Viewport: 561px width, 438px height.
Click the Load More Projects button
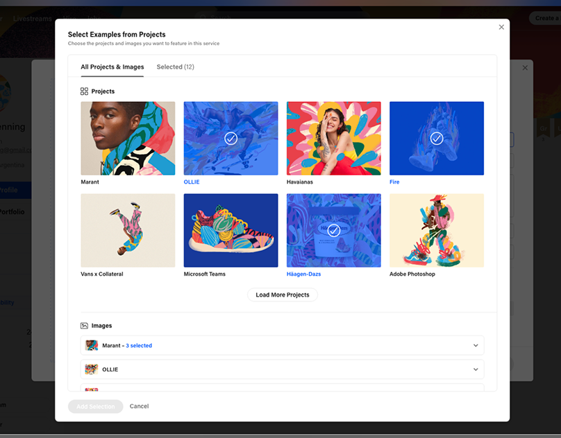click(282, 295)
